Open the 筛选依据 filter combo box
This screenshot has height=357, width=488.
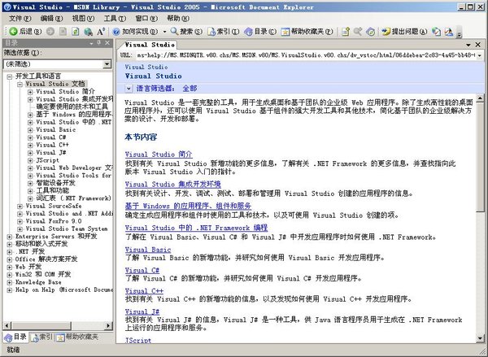click(x=58, y=64)
